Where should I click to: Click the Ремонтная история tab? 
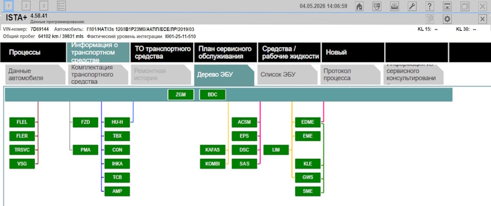(161, 75)
